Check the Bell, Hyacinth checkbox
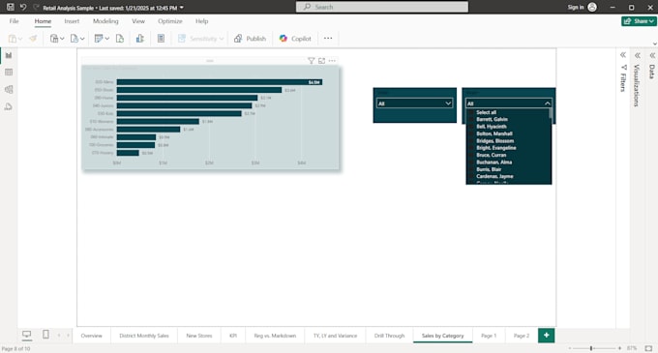The image size is (658, 353). tap(471, 127)
